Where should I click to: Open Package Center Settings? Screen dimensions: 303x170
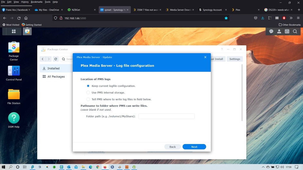pyautogui.click(x=235, y=59)
